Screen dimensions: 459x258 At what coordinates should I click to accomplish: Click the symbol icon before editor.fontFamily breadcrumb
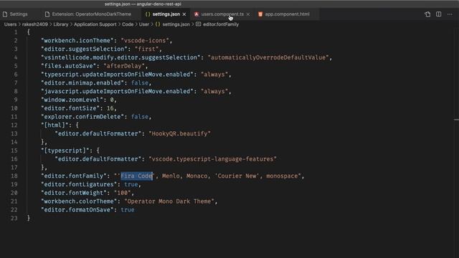point(198,24)
